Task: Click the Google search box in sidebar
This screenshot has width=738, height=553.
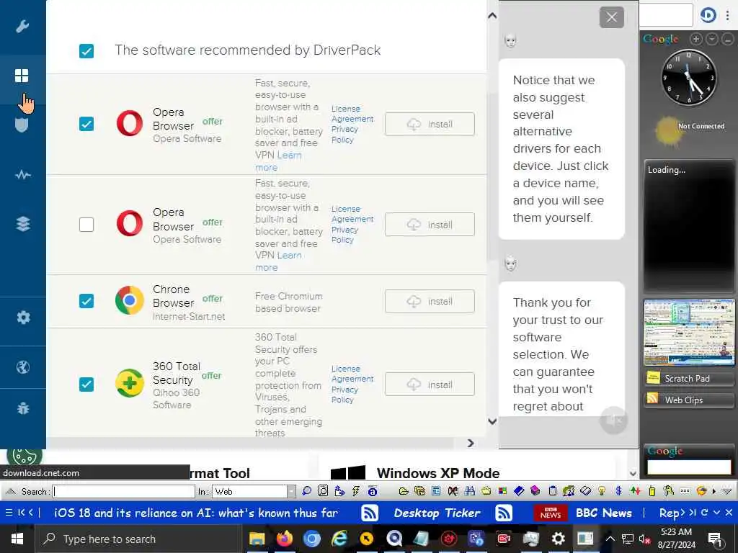Action: (688, 467)
